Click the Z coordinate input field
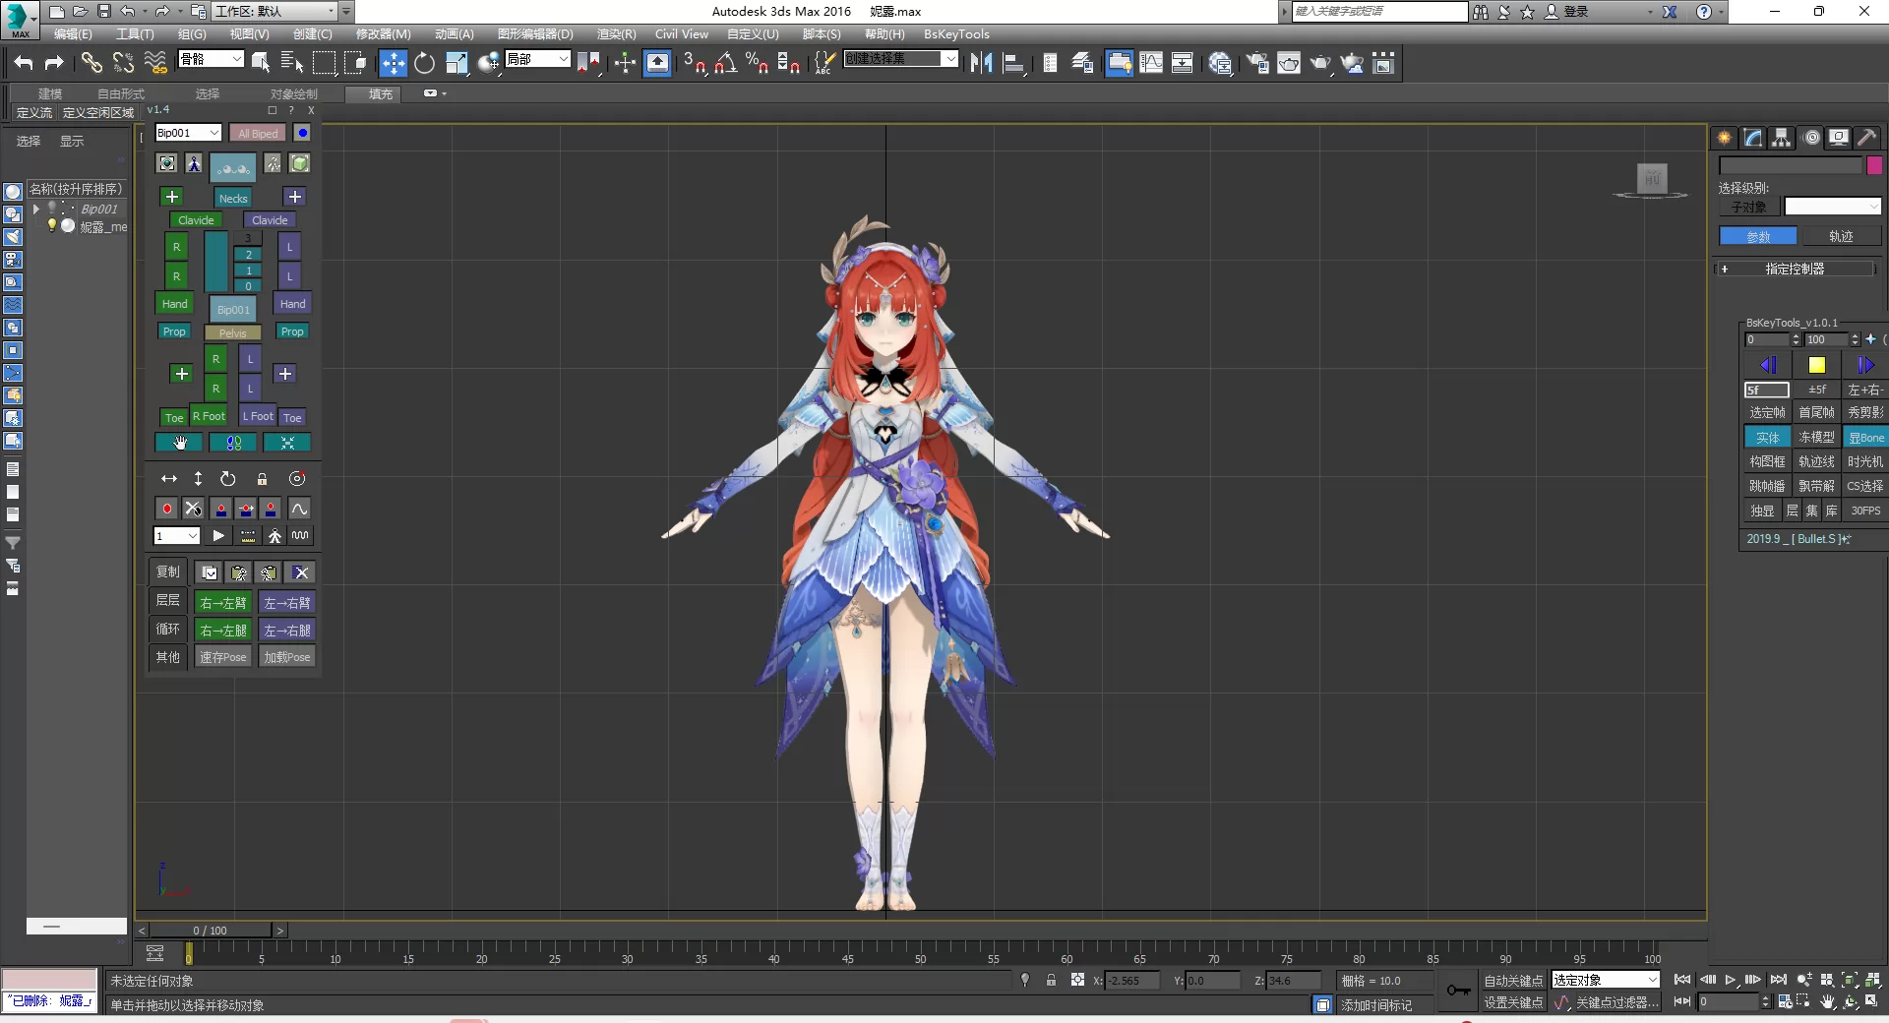 point(1295,981)
